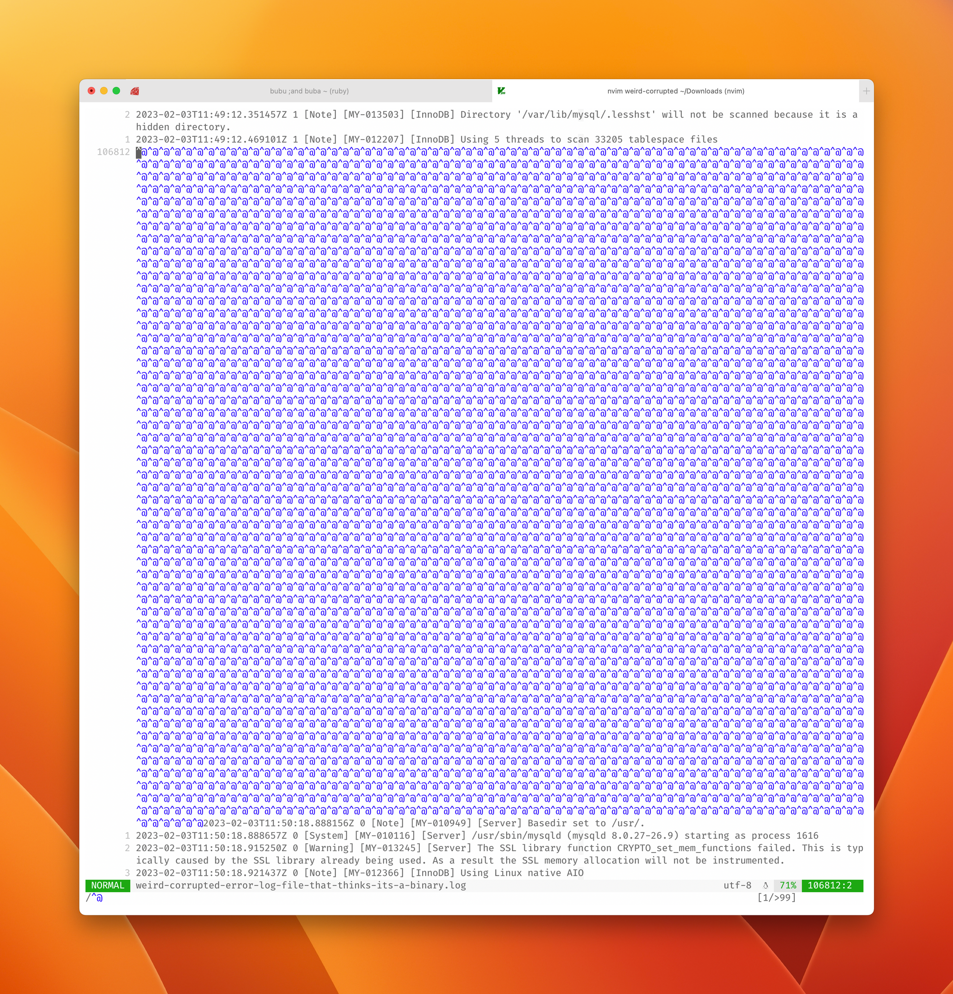Place cursor on 'Basedir set to /usr/.' text
The width and height of the screenshot is (953, 994).
(x=586, y=823)
